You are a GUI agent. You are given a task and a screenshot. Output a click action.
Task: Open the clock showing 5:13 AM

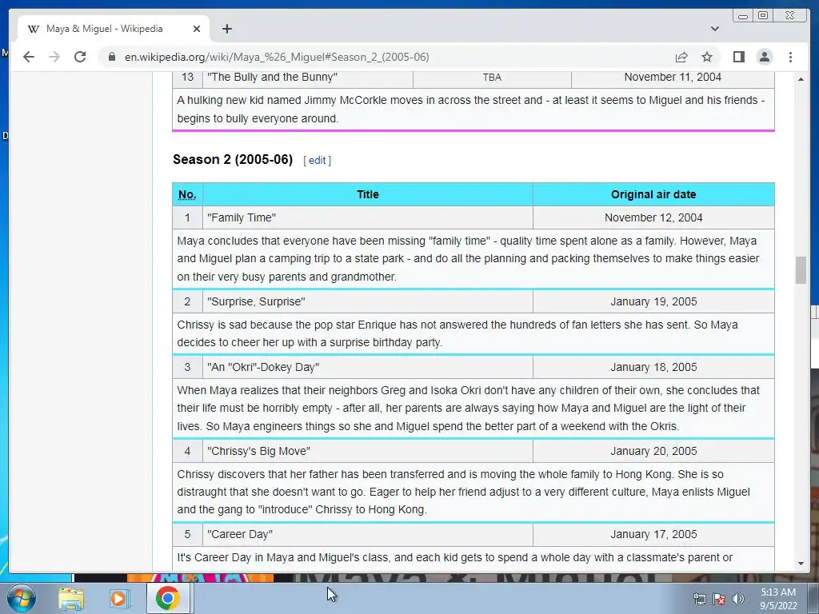tap(778, 599)
